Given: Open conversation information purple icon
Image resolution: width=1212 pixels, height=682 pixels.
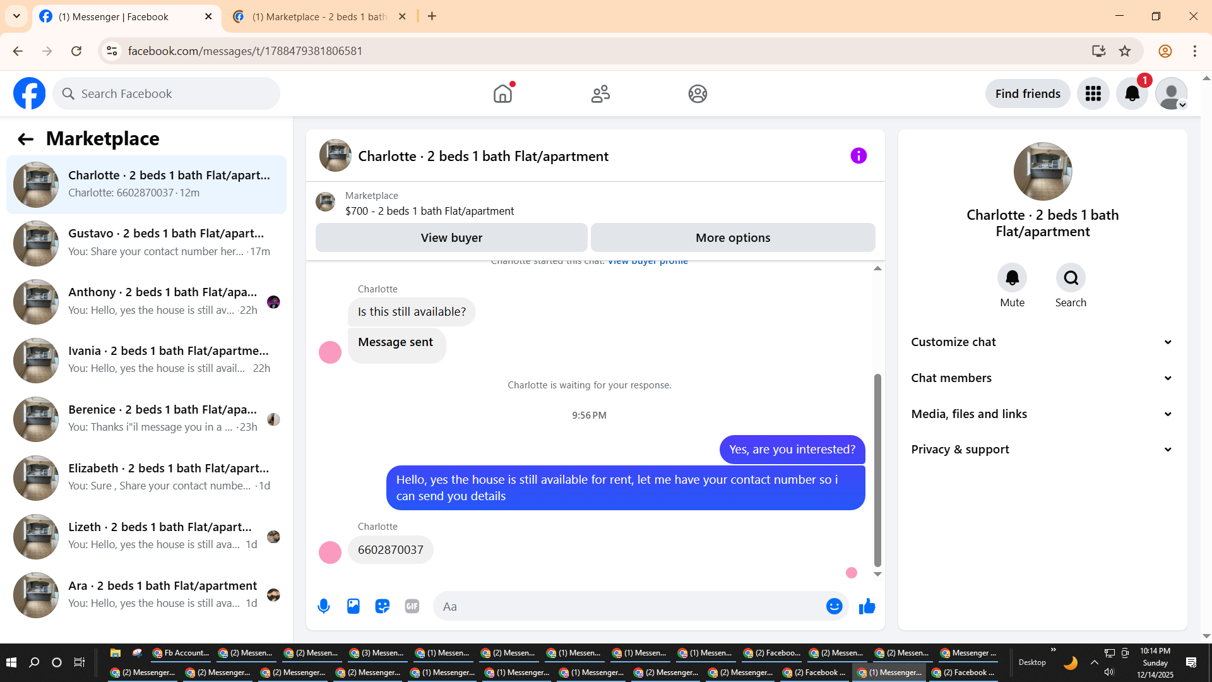Looking at the screenshot, I should [858, 156].
